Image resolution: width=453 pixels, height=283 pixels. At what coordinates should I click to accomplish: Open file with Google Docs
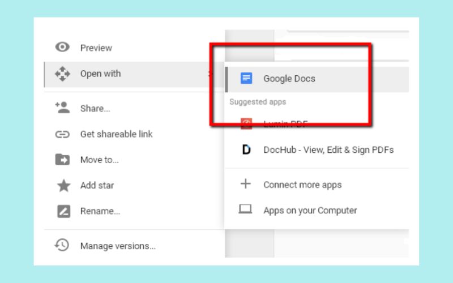317,79
